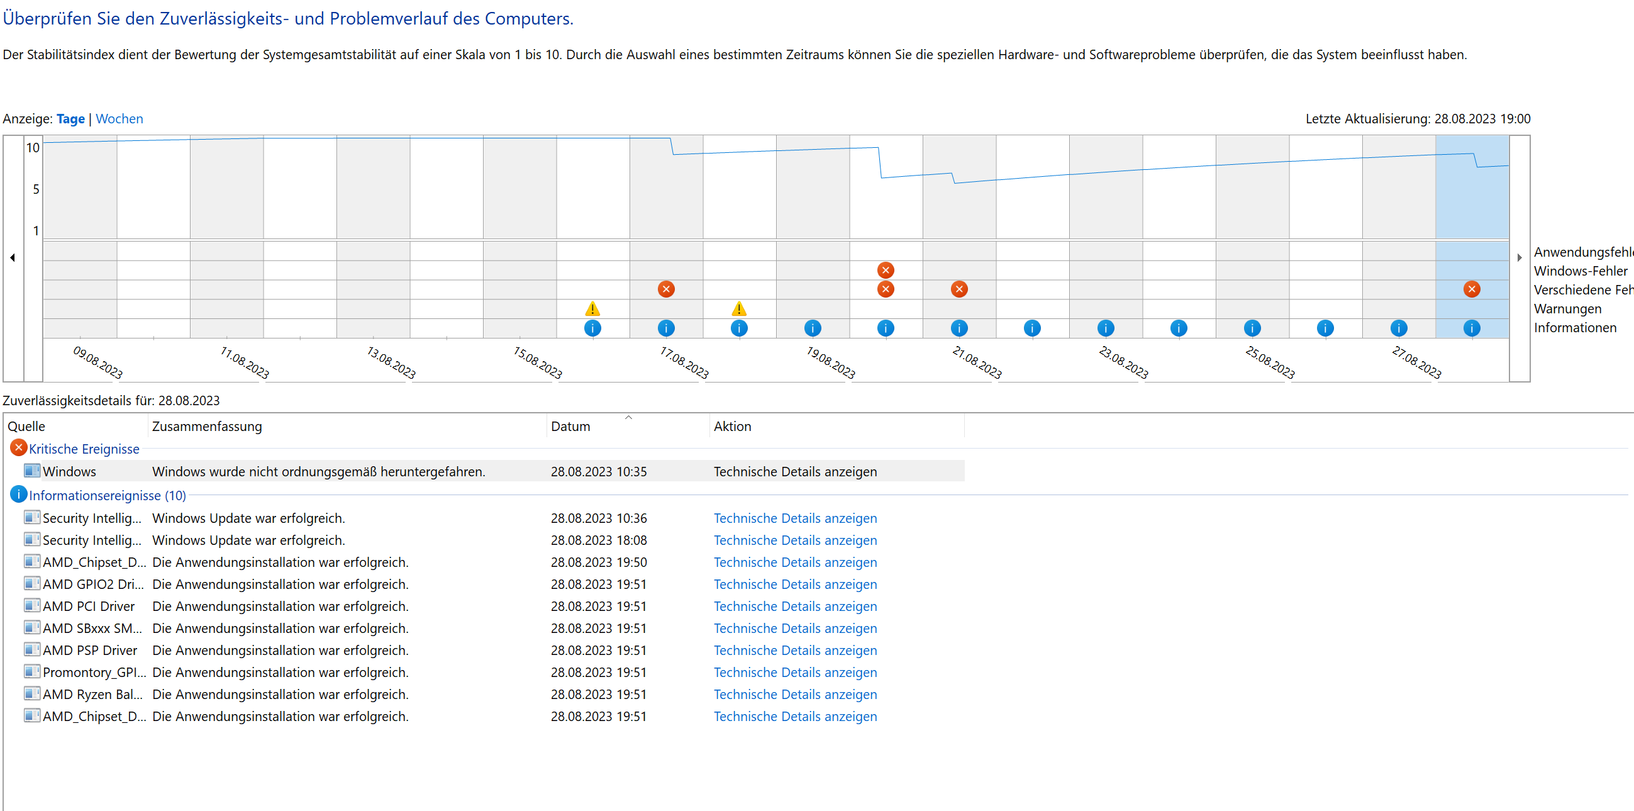Viewport: 1634px width, 811px height.
Task: Collapse the Kritische Ereignisse group
Action: (x=84, y=449)
